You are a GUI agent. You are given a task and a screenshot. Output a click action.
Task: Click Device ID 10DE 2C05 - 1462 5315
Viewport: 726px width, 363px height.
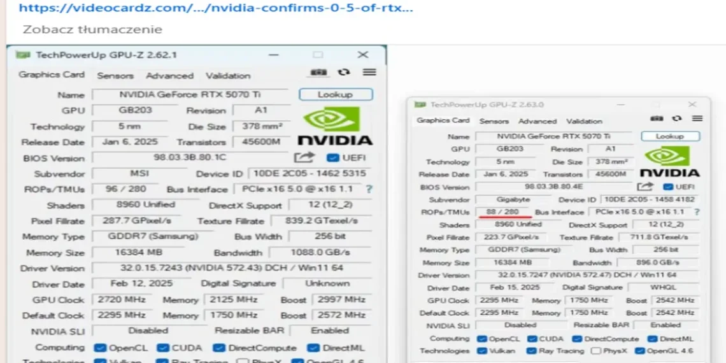(x=310, y=173)
